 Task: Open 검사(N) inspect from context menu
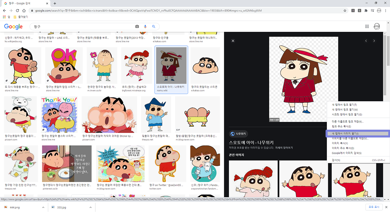point(358,160)
